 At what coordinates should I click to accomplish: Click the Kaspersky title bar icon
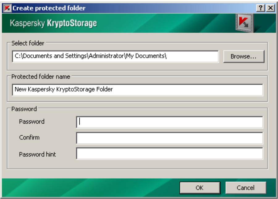coord(7,8)
